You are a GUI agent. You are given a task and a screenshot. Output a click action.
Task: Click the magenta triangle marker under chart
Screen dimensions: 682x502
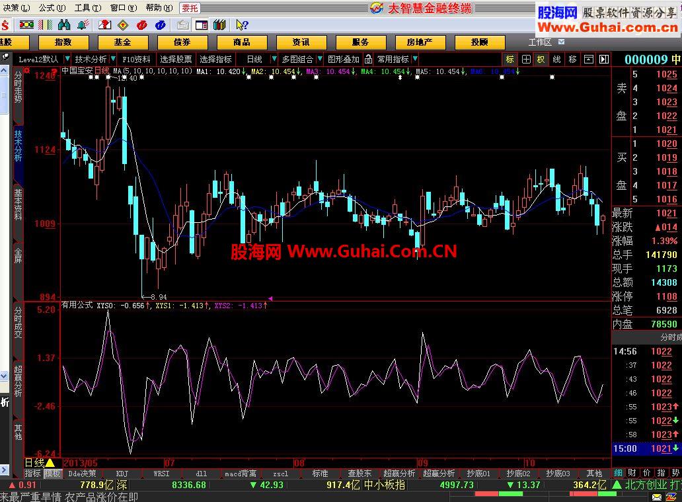click(x=270, y=298)
